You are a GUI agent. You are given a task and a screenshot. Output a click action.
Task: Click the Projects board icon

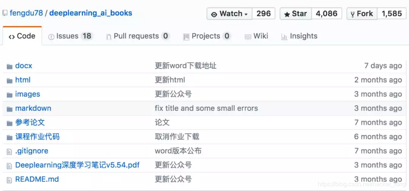186,37
